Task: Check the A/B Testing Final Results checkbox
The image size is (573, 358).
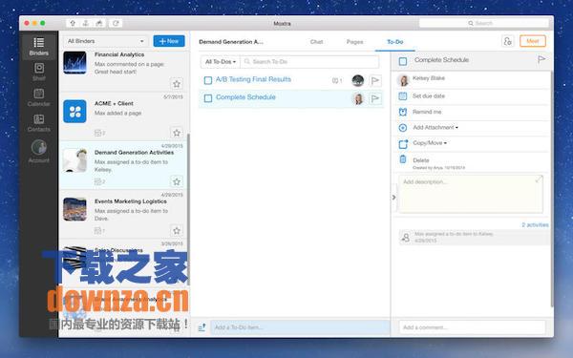Action: point(208,80)
